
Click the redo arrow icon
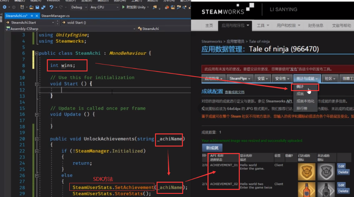click(61, 7)
